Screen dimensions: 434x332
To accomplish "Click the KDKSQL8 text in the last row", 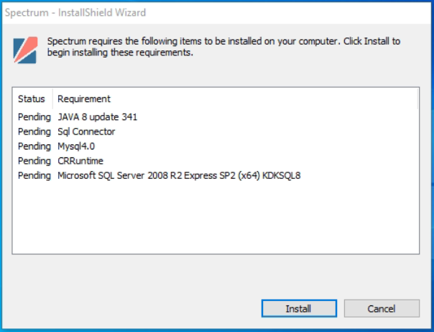I will pos(281,175).
